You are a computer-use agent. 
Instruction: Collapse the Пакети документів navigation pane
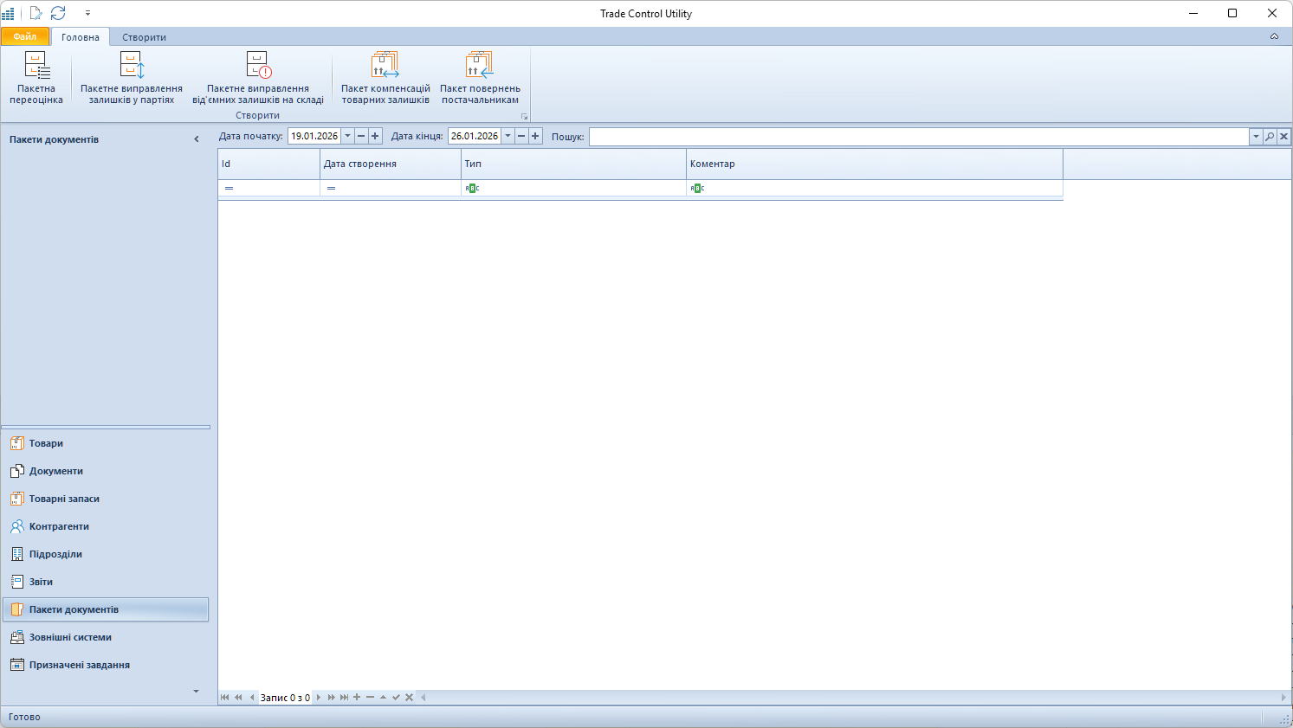(x=197, y=139)
